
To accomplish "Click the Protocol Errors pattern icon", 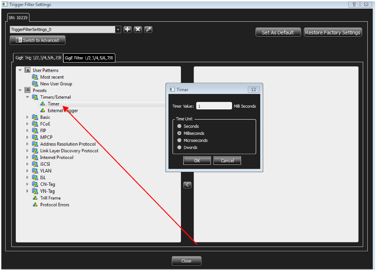I will 35,205.
